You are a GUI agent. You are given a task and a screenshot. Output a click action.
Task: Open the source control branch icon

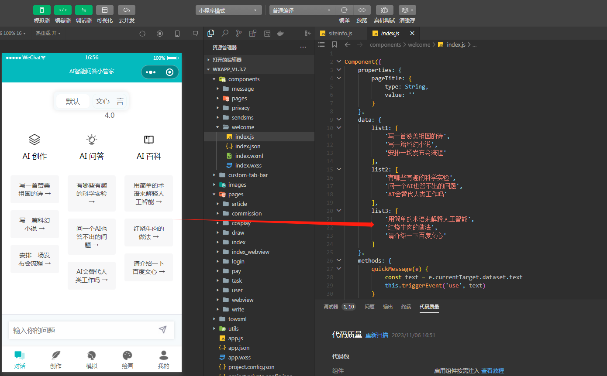click(239, 33)
